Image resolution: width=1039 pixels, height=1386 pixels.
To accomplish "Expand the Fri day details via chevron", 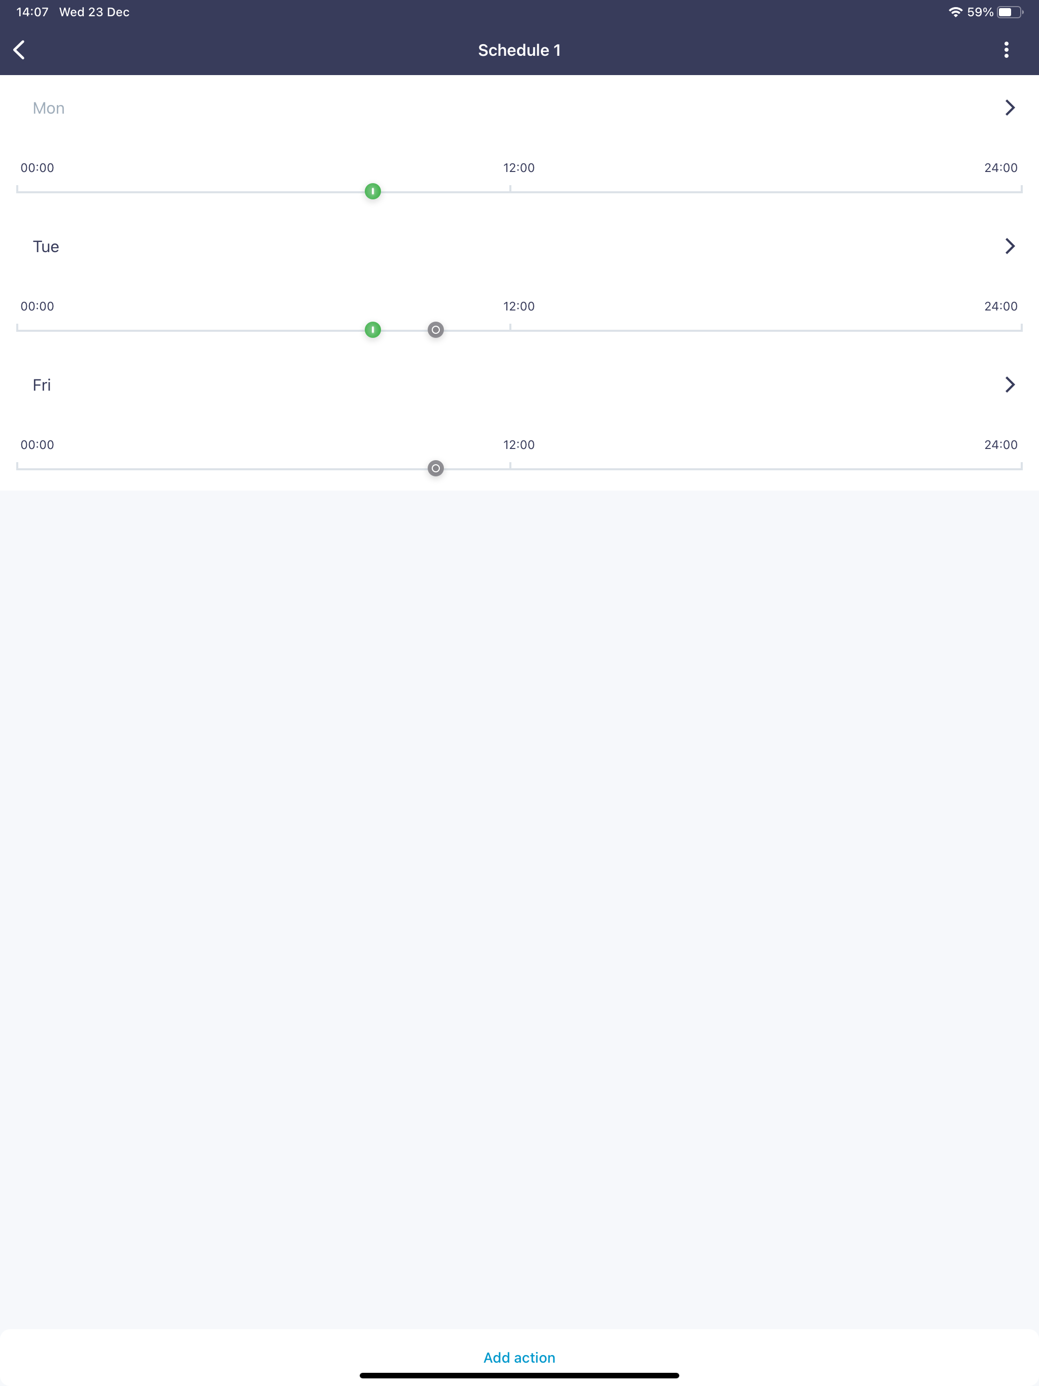I will pyautogui.click(x=1010, y=384).
